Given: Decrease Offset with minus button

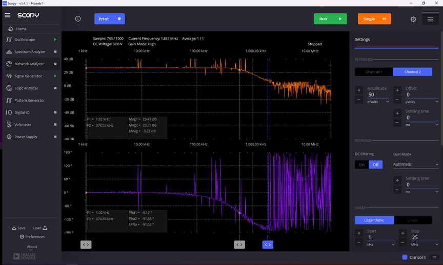Looking at the screenshot, I should (x=397, y=100).
